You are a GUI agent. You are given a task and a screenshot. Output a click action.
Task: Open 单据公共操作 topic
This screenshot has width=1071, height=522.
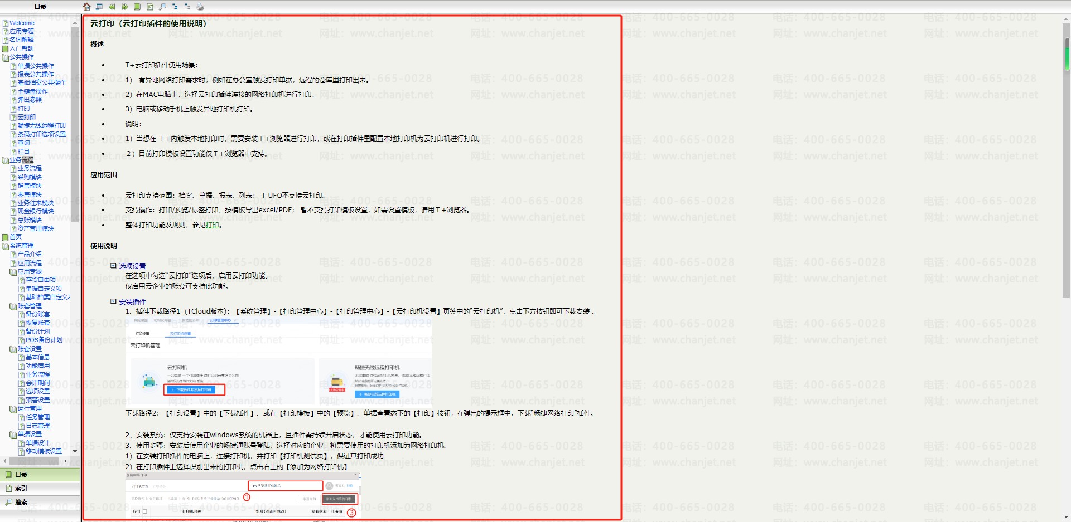[36, 66]
